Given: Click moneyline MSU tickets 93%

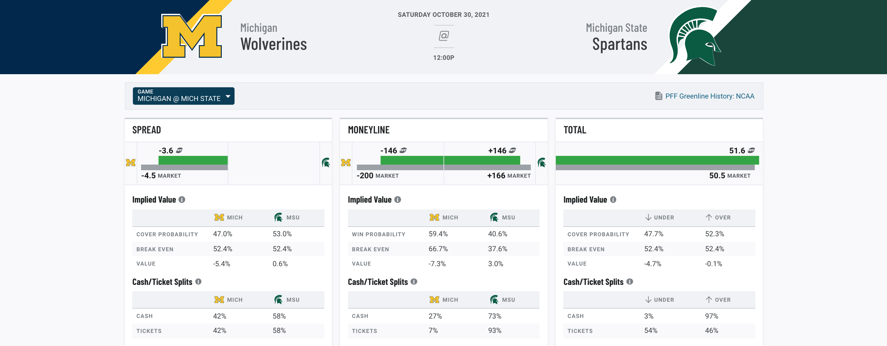Looking at the screenshot, I should click(x=494, y=330).
